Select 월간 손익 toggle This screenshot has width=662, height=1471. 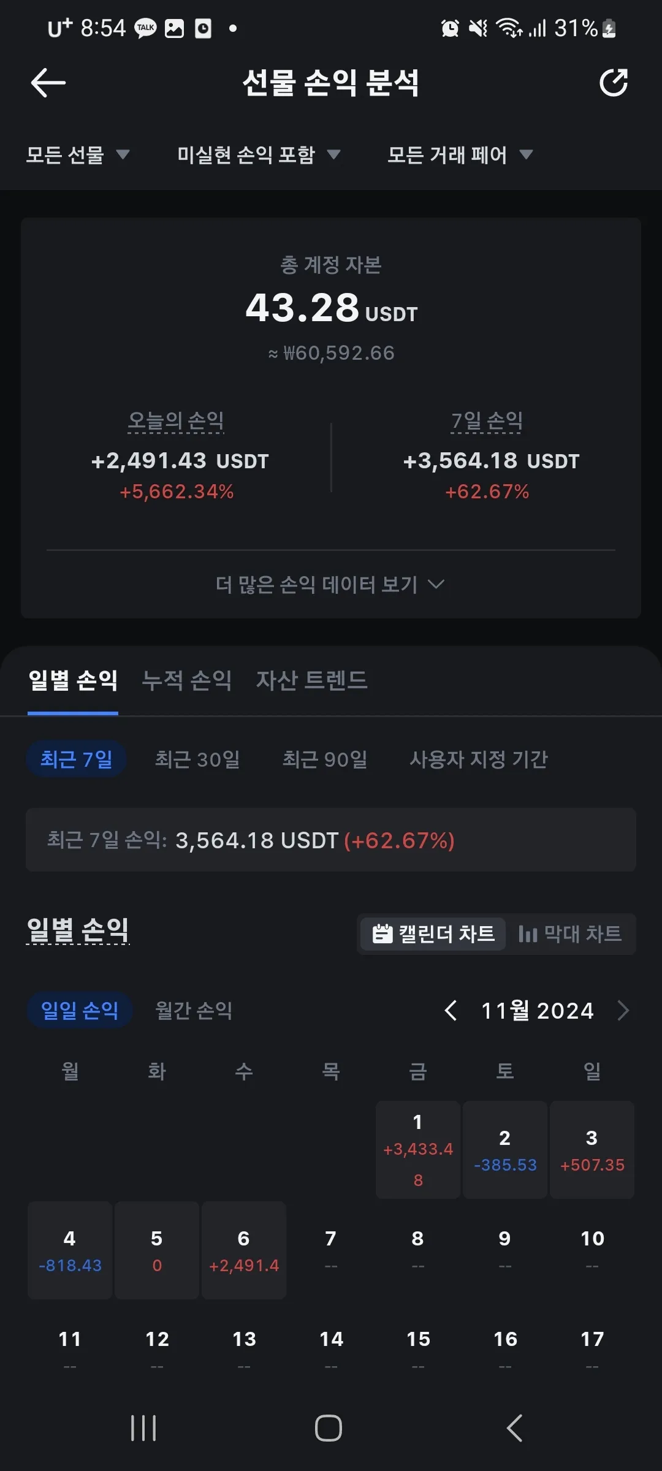tap(194, 1010)
